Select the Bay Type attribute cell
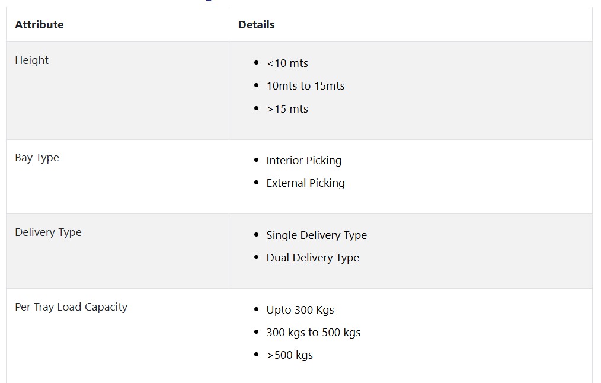Screen dimensions: 601x383 [x=117, y=177]
